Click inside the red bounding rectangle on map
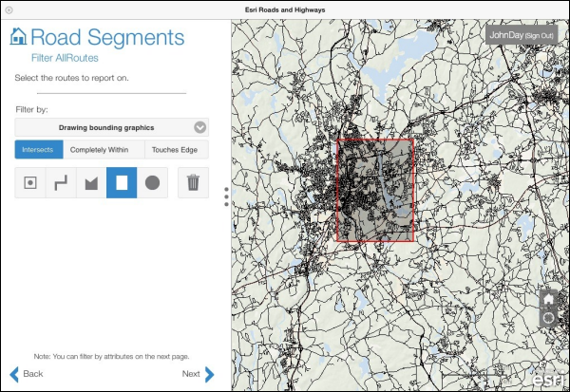Viewport: 570px width, 392px height. (x=375, y=190)
